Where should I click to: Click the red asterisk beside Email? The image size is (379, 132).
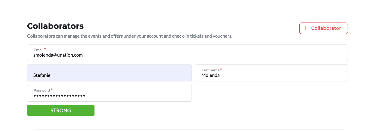tap(45, 49)
